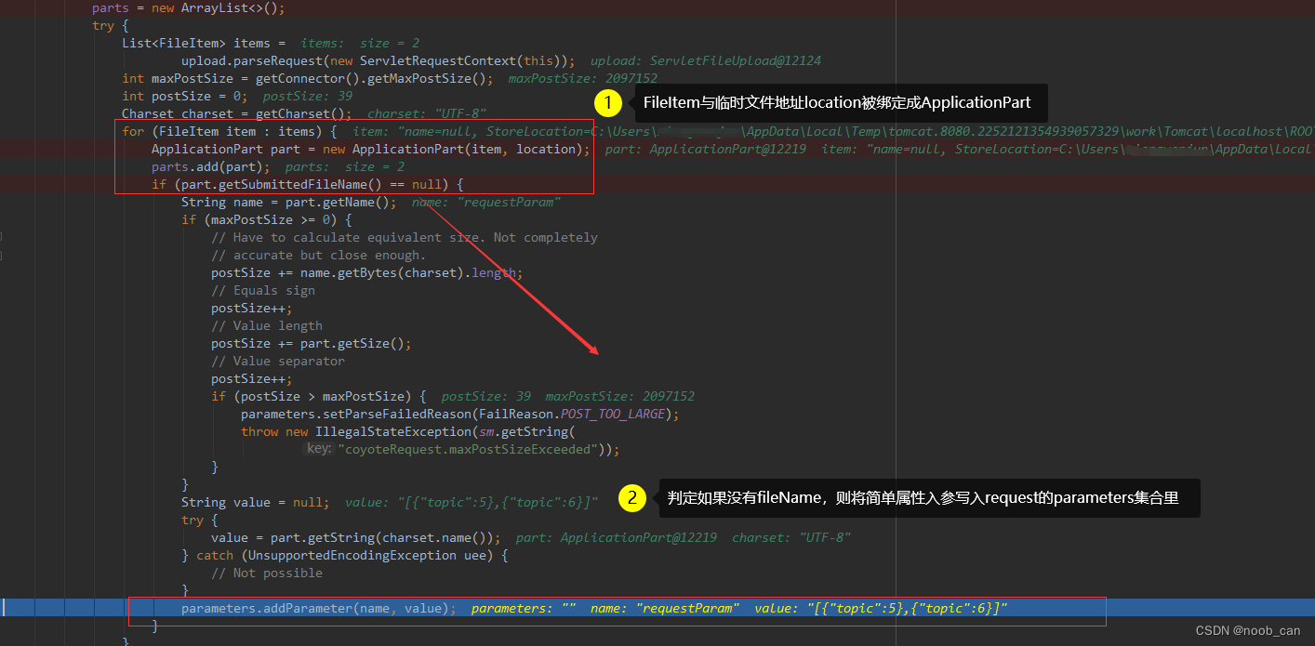Click 'postSize++;' below the Value separator comment
Viewport: 1315px width, 646px height.
tap(252, 378)
